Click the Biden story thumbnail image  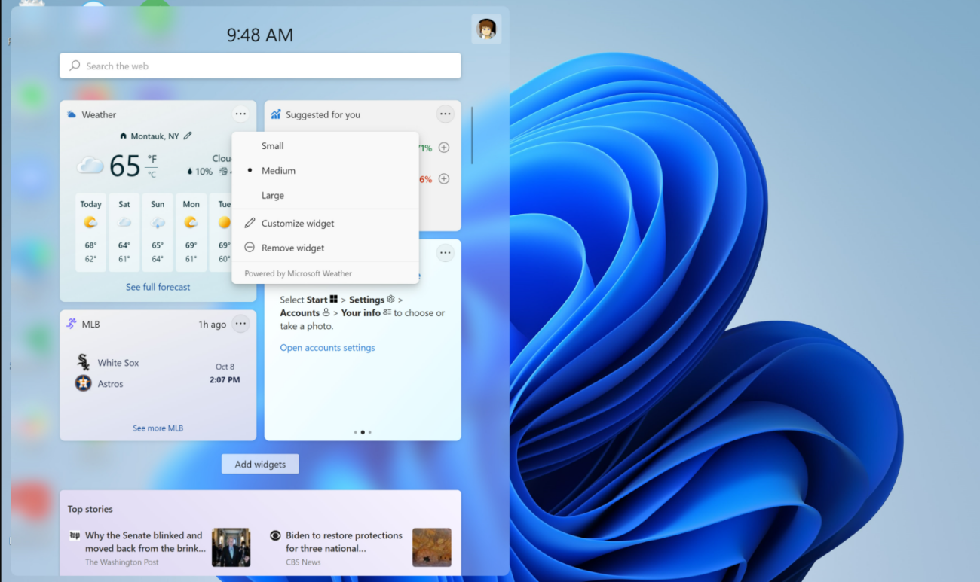(432, 547)
